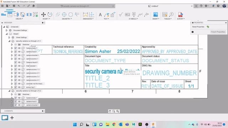Select the Datum Identifier tool

click(134, 15)
